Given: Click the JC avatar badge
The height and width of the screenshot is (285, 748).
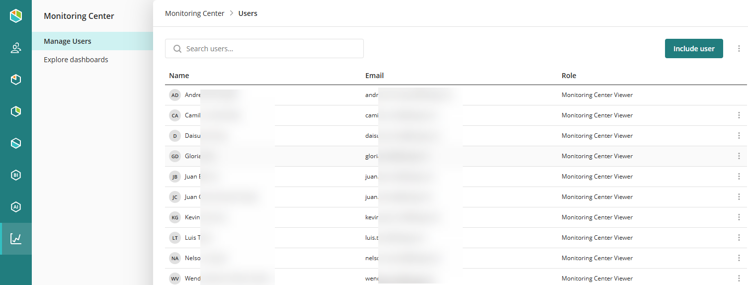Looking at the screenshot, I should coord(175,197).
